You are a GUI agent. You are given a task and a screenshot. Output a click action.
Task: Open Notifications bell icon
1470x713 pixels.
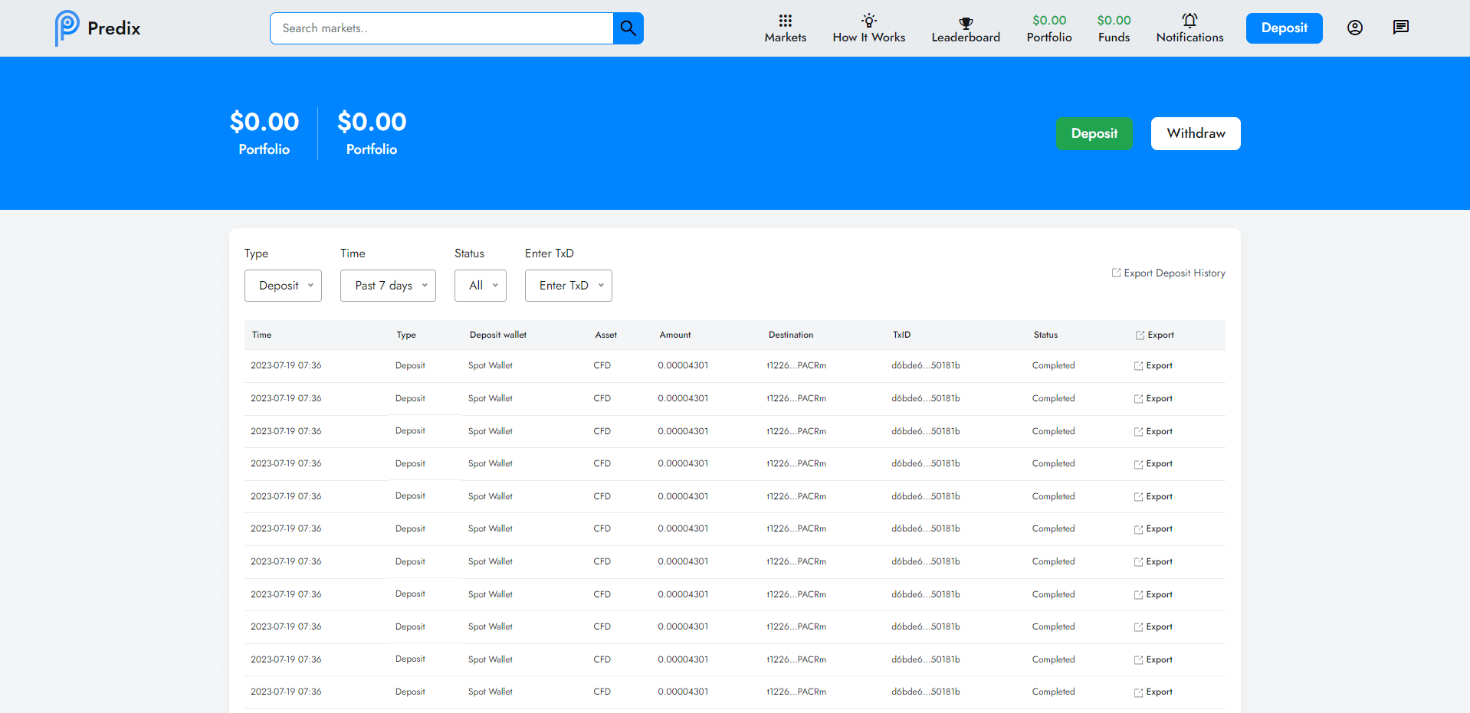(1189, 21)
